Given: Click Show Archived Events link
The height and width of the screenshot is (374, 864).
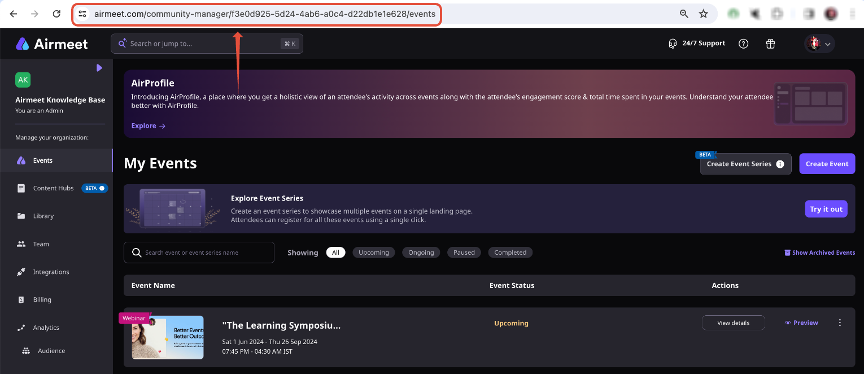Looking at the screenshot, I should pyautogui.click(x=819, y=253).
